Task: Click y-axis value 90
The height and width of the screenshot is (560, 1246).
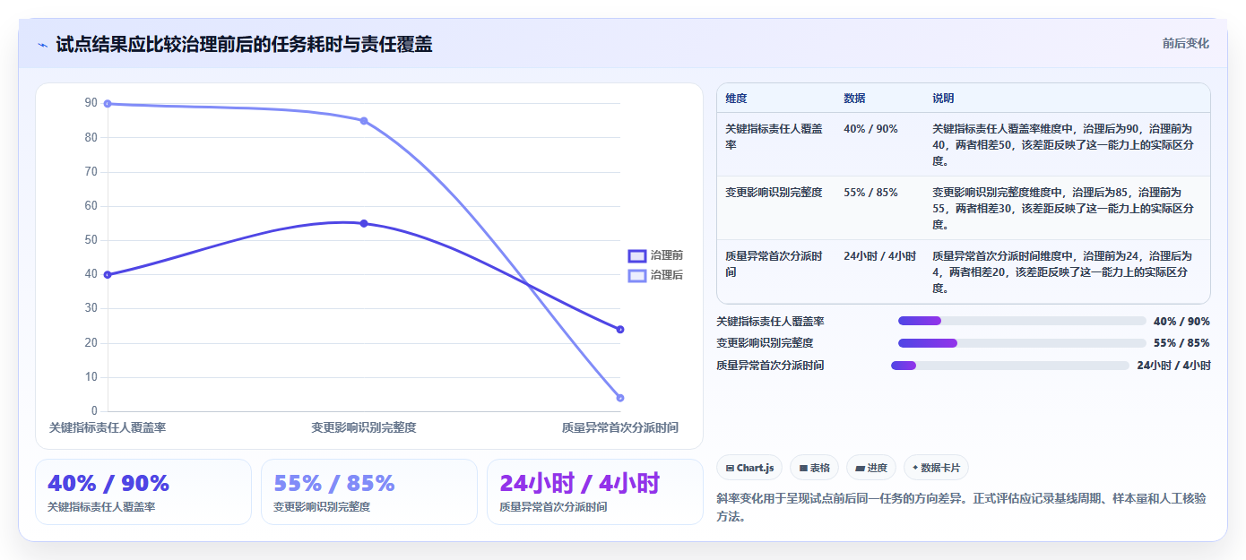Action: tap(91, 103)
